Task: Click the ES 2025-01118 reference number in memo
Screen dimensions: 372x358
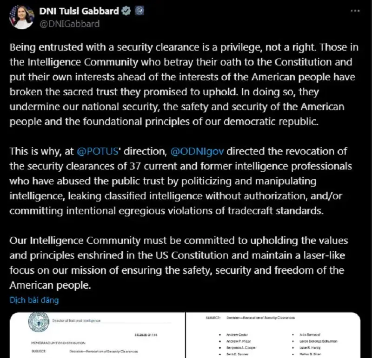Action: pos(146,335)
